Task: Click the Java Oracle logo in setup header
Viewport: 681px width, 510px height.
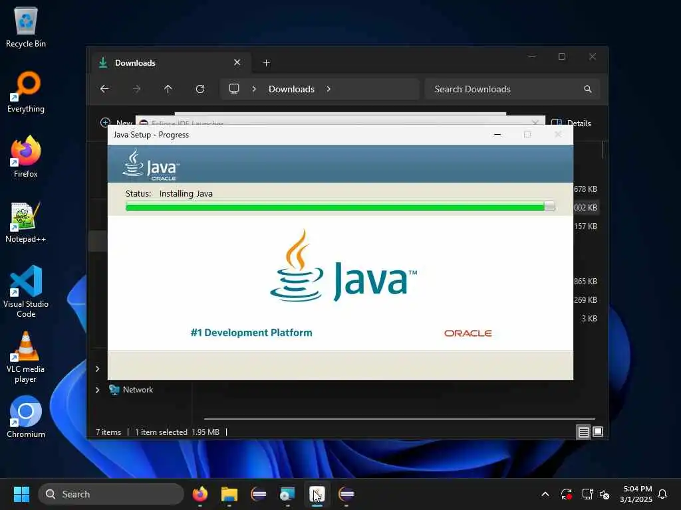Action: click(x=151, y=165)
